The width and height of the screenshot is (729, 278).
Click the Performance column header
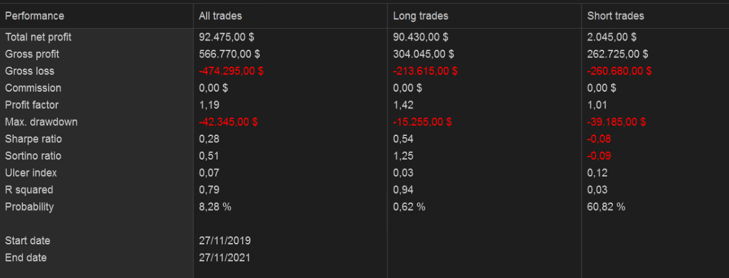pos(34,16)
